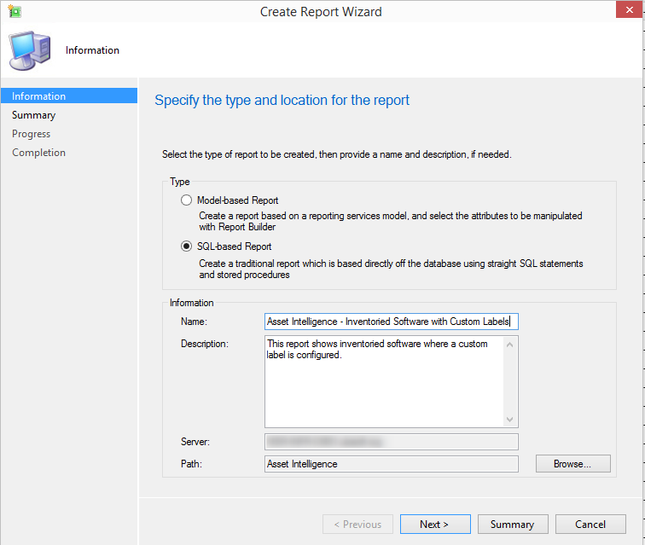Select the Completion step in sidebar
The image size is (645, 545).
[x=38, y=153]
